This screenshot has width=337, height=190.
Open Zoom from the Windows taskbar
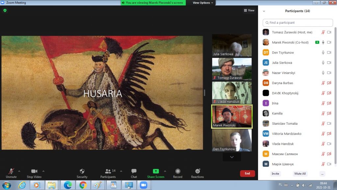(143, 185)
